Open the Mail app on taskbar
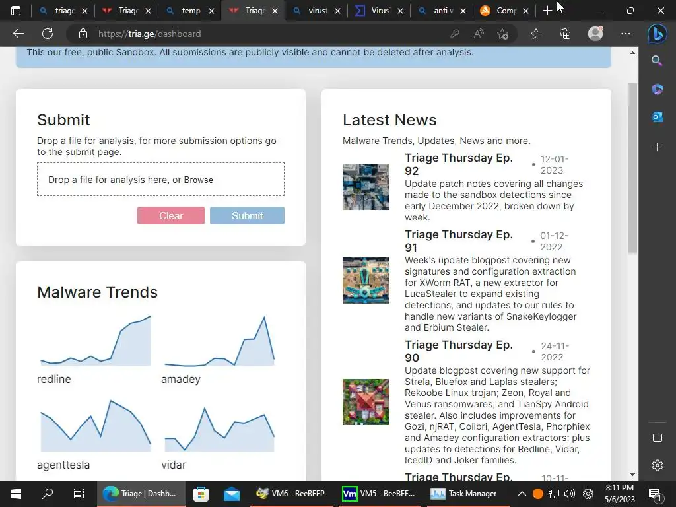 pyautogui.click(x=232, y=494)
